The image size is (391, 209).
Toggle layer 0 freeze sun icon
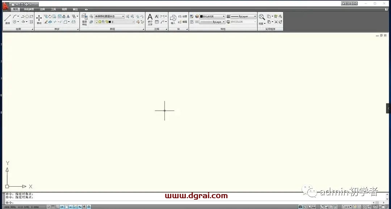click(x=100, y=22)
